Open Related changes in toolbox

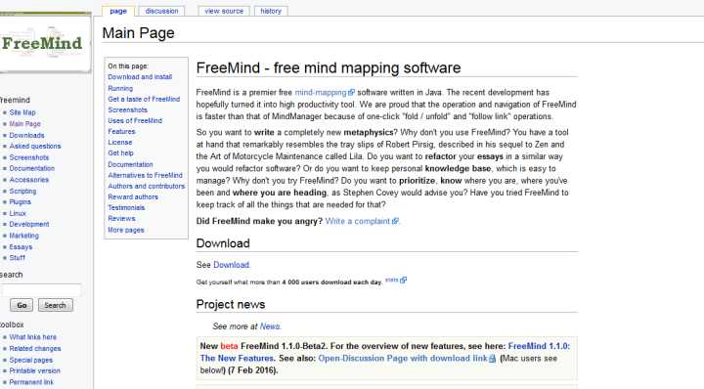35,349
